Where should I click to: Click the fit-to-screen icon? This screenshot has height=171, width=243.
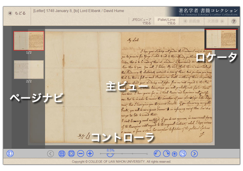pyautogui.click(x=71, y=154)
